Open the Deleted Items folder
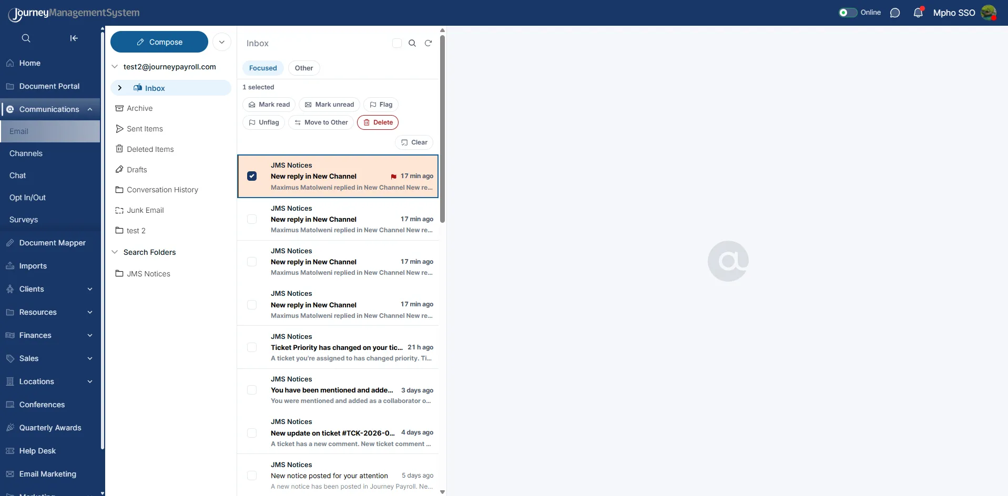 point(145,149)
